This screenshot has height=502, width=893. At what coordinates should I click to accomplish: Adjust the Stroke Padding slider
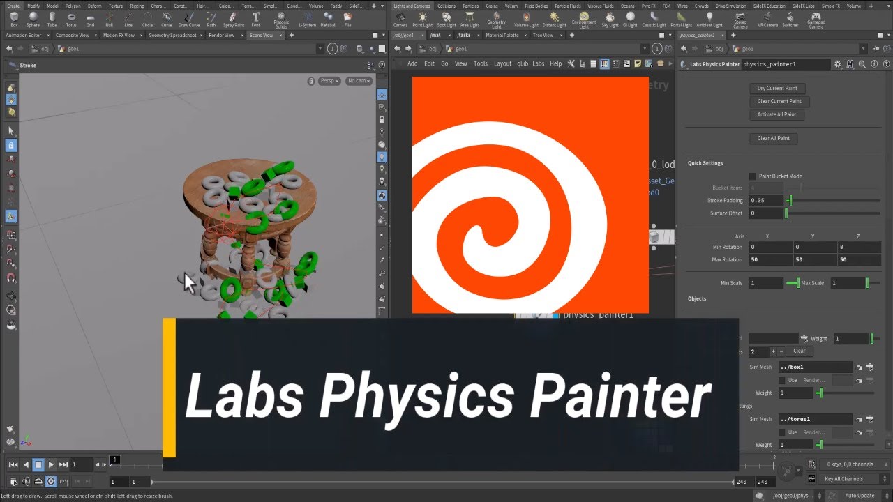click(833, 200)
